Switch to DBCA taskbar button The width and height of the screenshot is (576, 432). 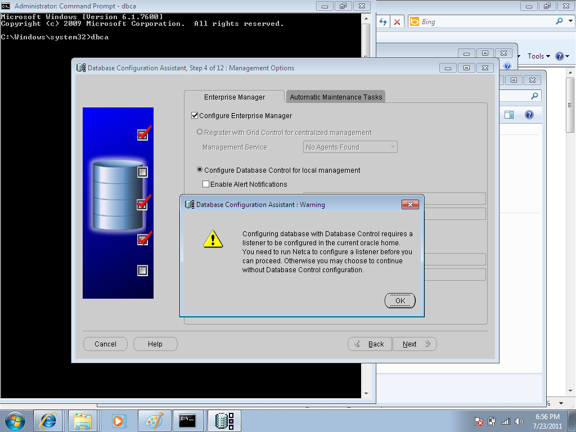224,421
